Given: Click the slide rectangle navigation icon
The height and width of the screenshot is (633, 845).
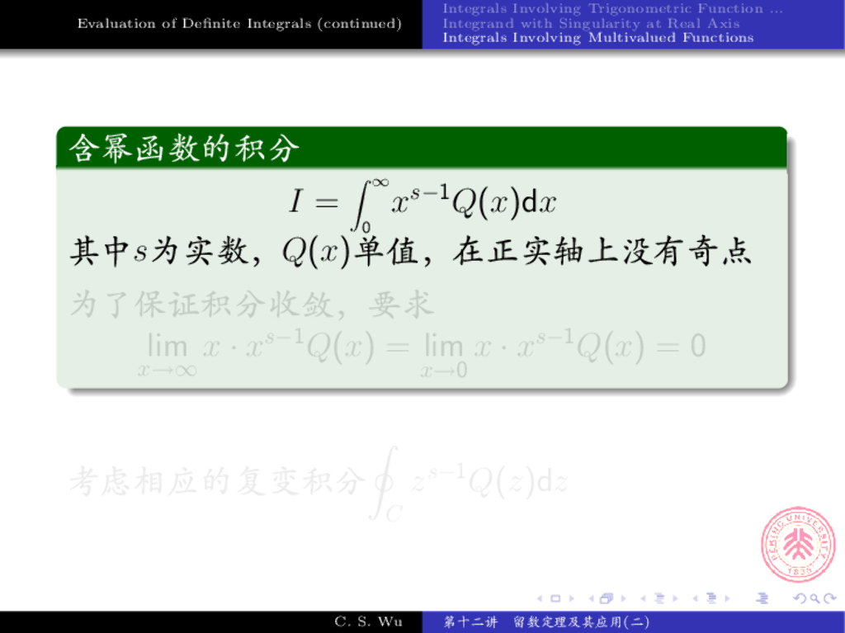Looking at the screenshot, I should point(555,598).
